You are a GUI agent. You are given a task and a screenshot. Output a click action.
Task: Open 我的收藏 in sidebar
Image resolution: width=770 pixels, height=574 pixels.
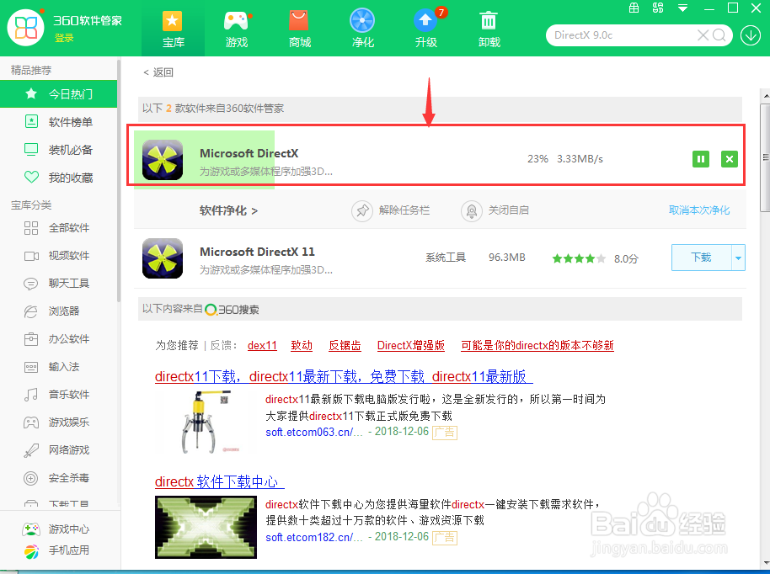point(58,178)
